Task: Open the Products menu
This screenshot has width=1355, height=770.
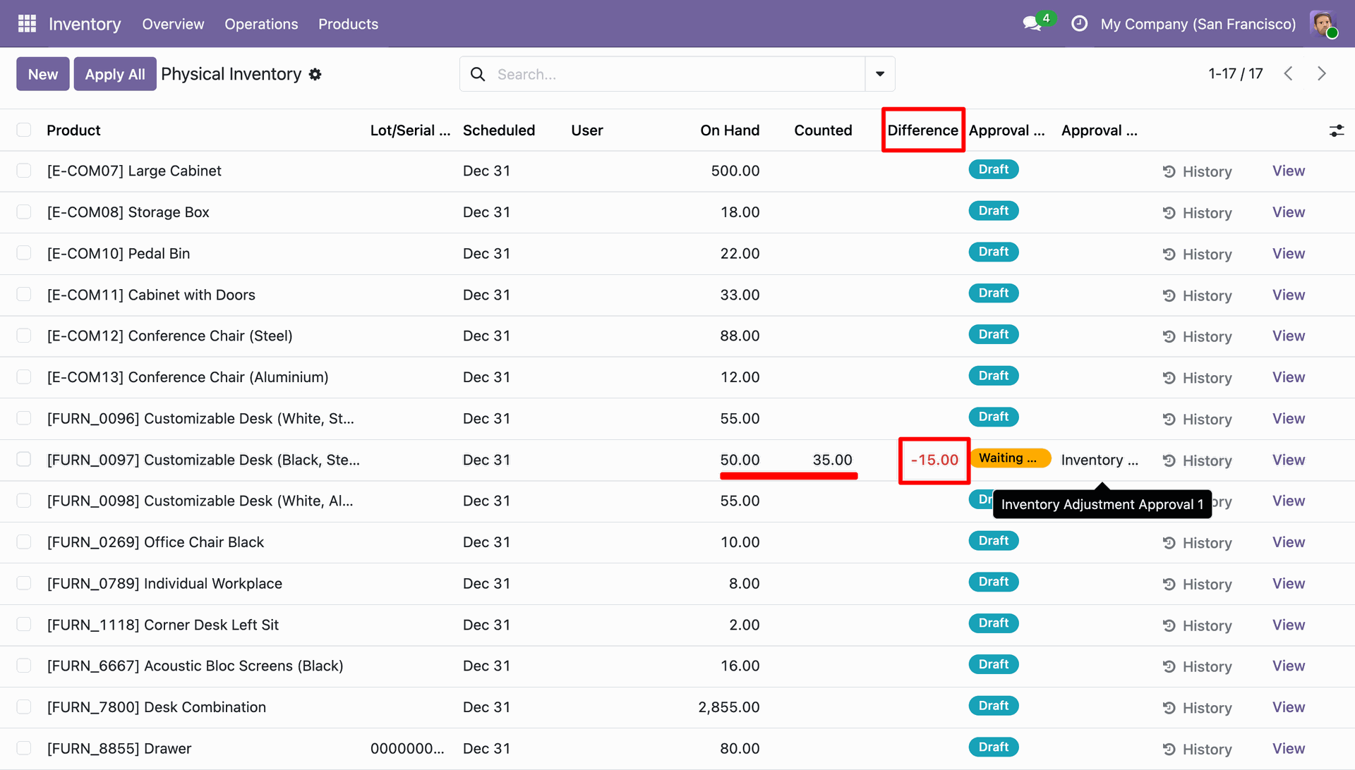Action: click(348, 24)
